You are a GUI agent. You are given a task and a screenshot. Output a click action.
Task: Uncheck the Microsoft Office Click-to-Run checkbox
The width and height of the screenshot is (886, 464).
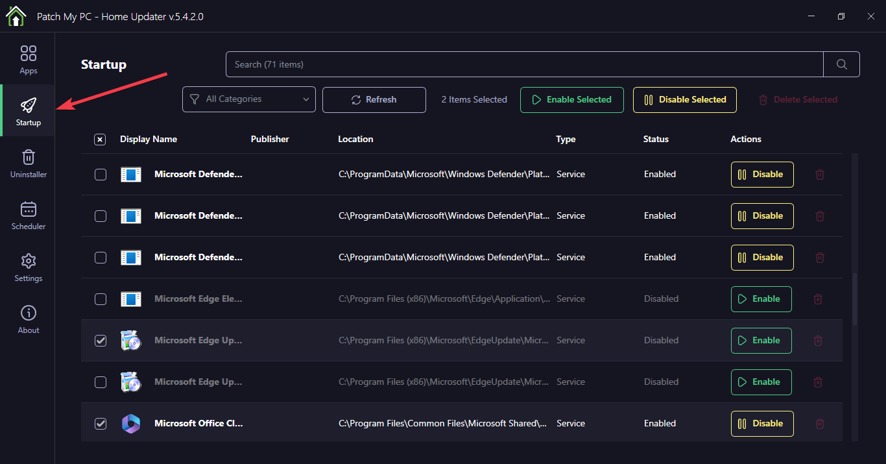pyautogui.click(x=101, y=424)
